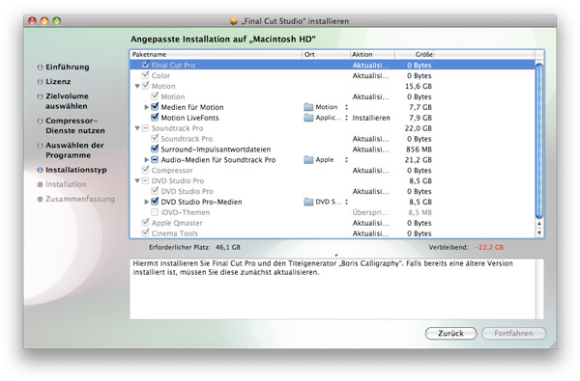Viewport: 580px width, 381px height.
Task: Click the package list scrollbar thumb
Action: (x=539, y=141)
